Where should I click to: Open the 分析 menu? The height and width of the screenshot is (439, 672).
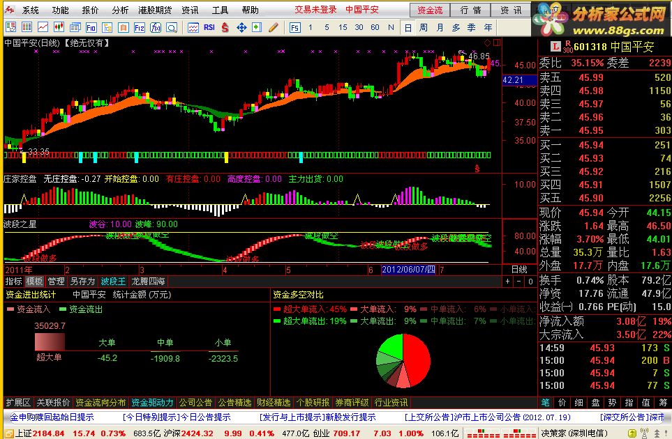tap(120, 10)
